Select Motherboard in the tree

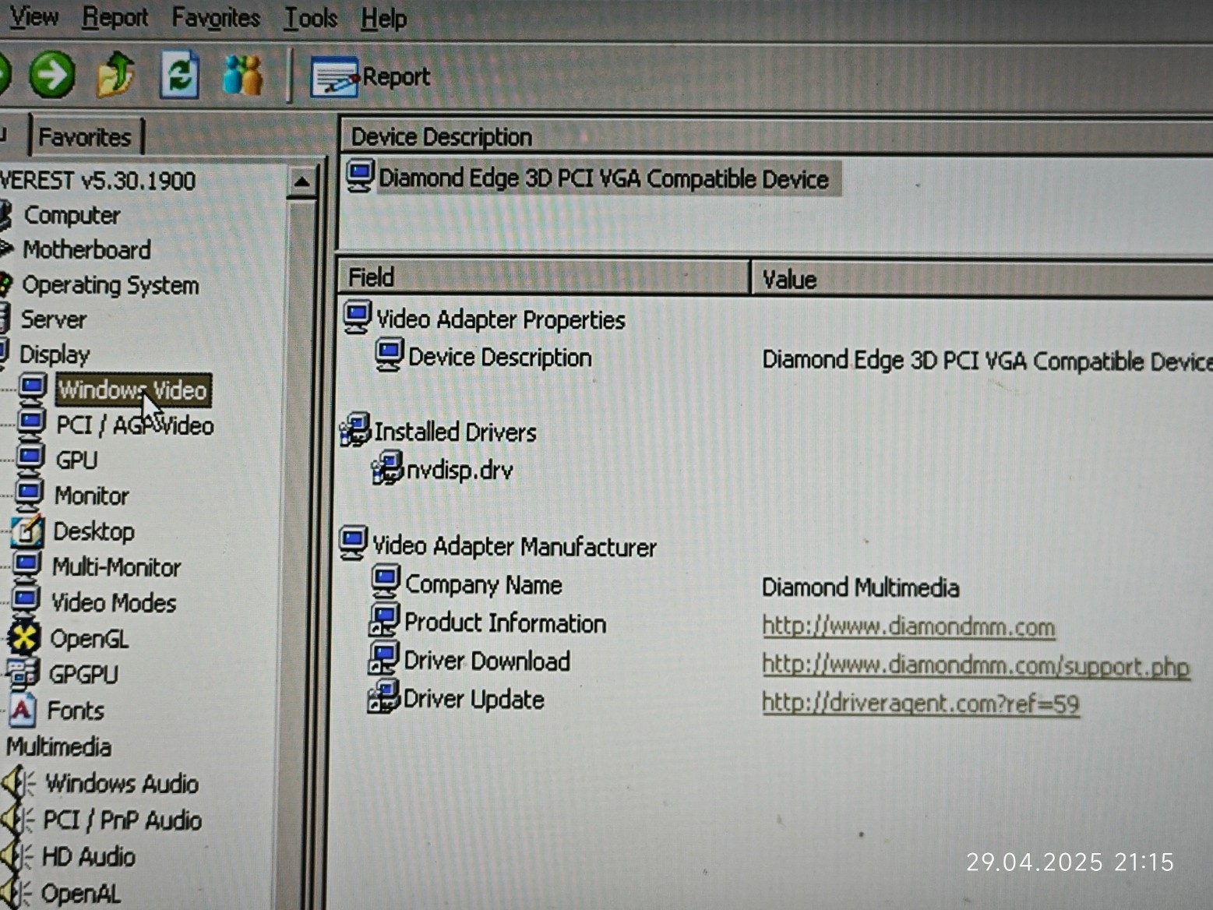[x=86, y=250]
